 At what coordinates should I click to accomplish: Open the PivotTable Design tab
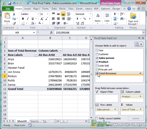(116, 9)
